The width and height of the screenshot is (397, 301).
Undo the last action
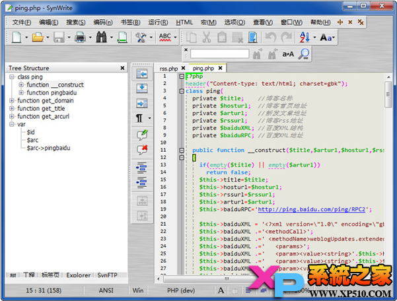point(271,38)
